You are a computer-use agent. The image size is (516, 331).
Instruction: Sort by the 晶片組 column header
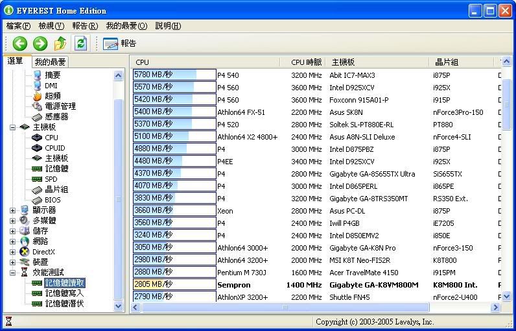(x=462, y=62)
